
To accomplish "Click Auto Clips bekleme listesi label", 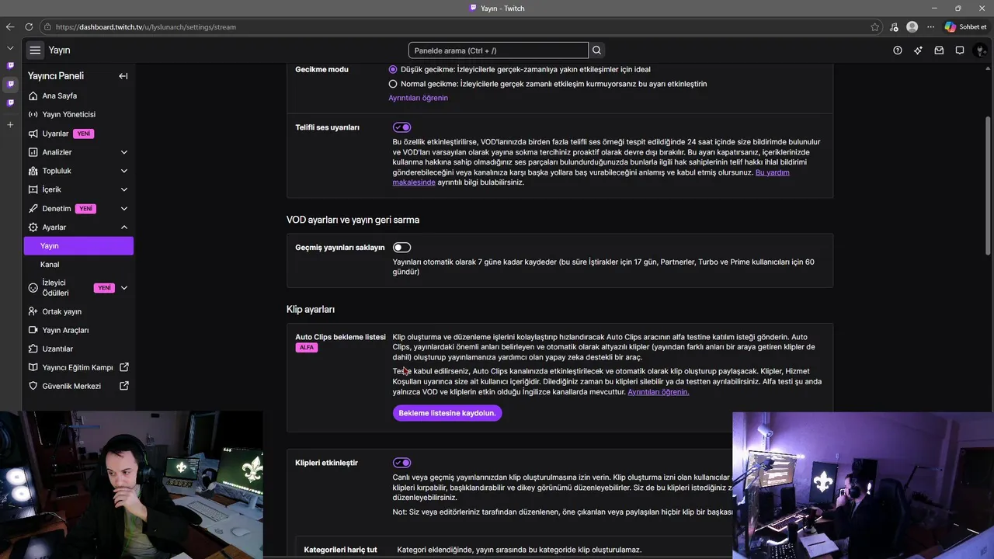I will (x=340, y=337).
